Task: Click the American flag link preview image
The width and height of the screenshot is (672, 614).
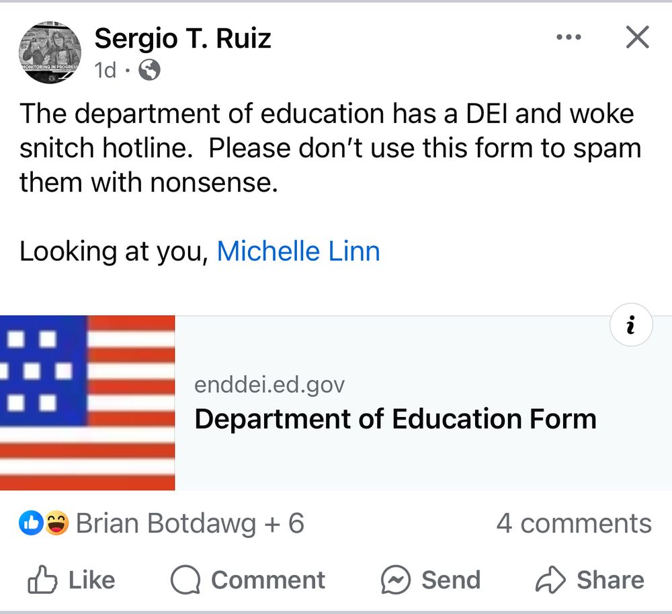Action: point(87,402)
